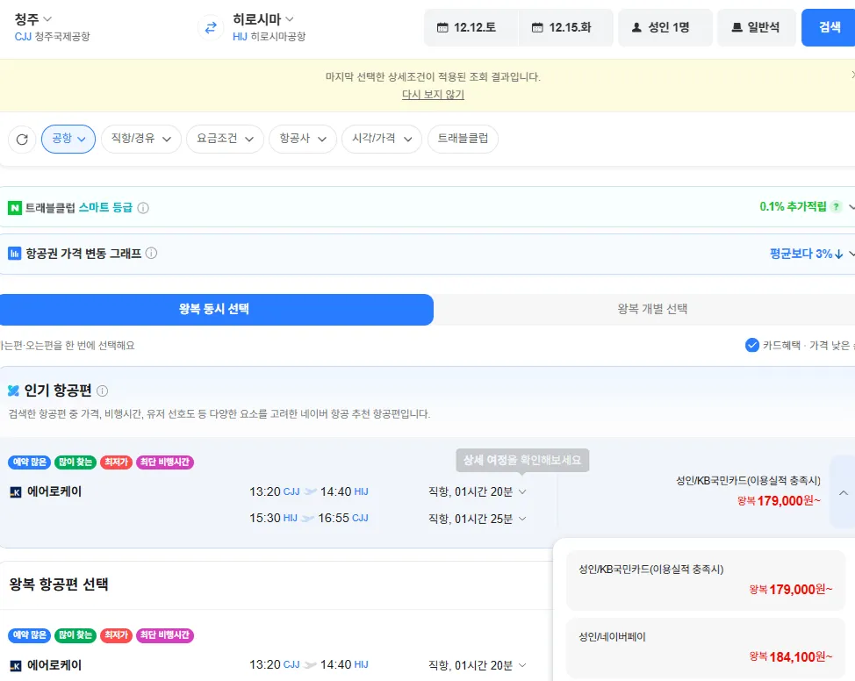Image resolution: width=855 pixels, height=681 pixels.
Task: Click the price graph chart icon
Action: point(15,254)
